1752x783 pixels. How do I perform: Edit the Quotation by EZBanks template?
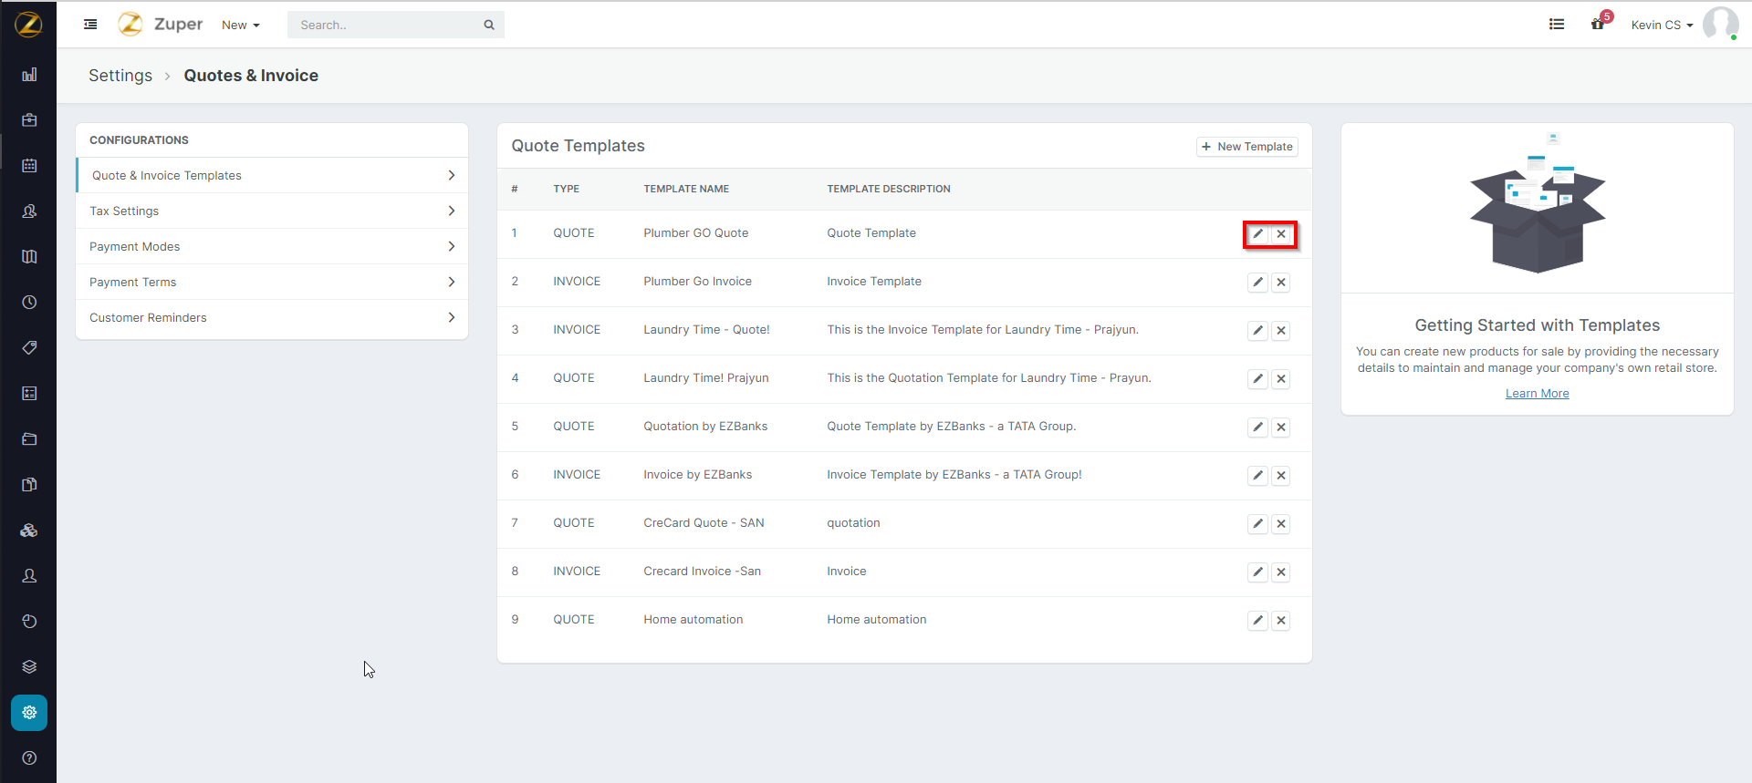1257,428
